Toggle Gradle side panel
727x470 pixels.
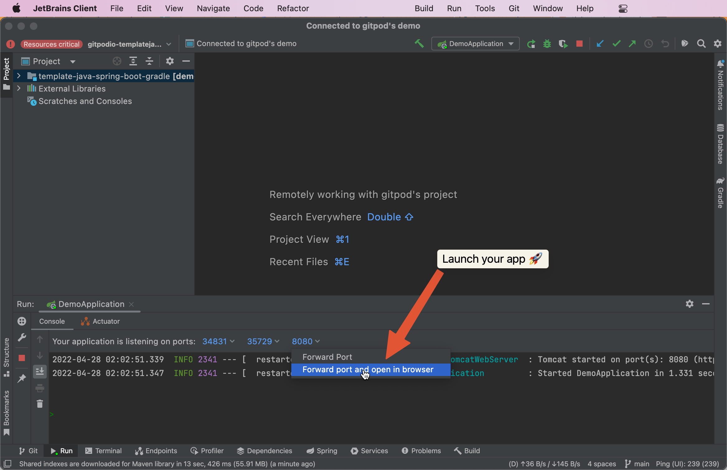coord(720,193)
